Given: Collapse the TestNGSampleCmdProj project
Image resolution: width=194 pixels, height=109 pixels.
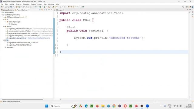Looking at the screenshot, I should pyautogui.click(x=1, y=15).
